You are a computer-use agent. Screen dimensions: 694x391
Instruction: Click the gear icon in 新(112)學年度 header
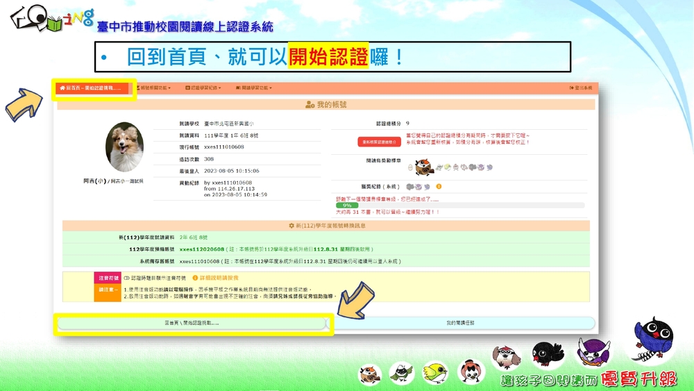(291, 226)
